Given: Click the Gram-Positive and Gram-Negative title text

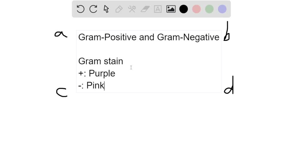Looking at the screenshot, I should pos(149,37).
